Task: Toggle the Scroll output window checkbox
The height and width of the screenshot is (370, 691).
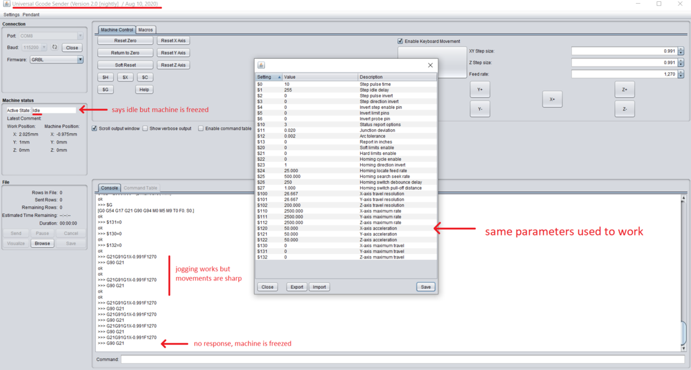Action: pos(95,128)
